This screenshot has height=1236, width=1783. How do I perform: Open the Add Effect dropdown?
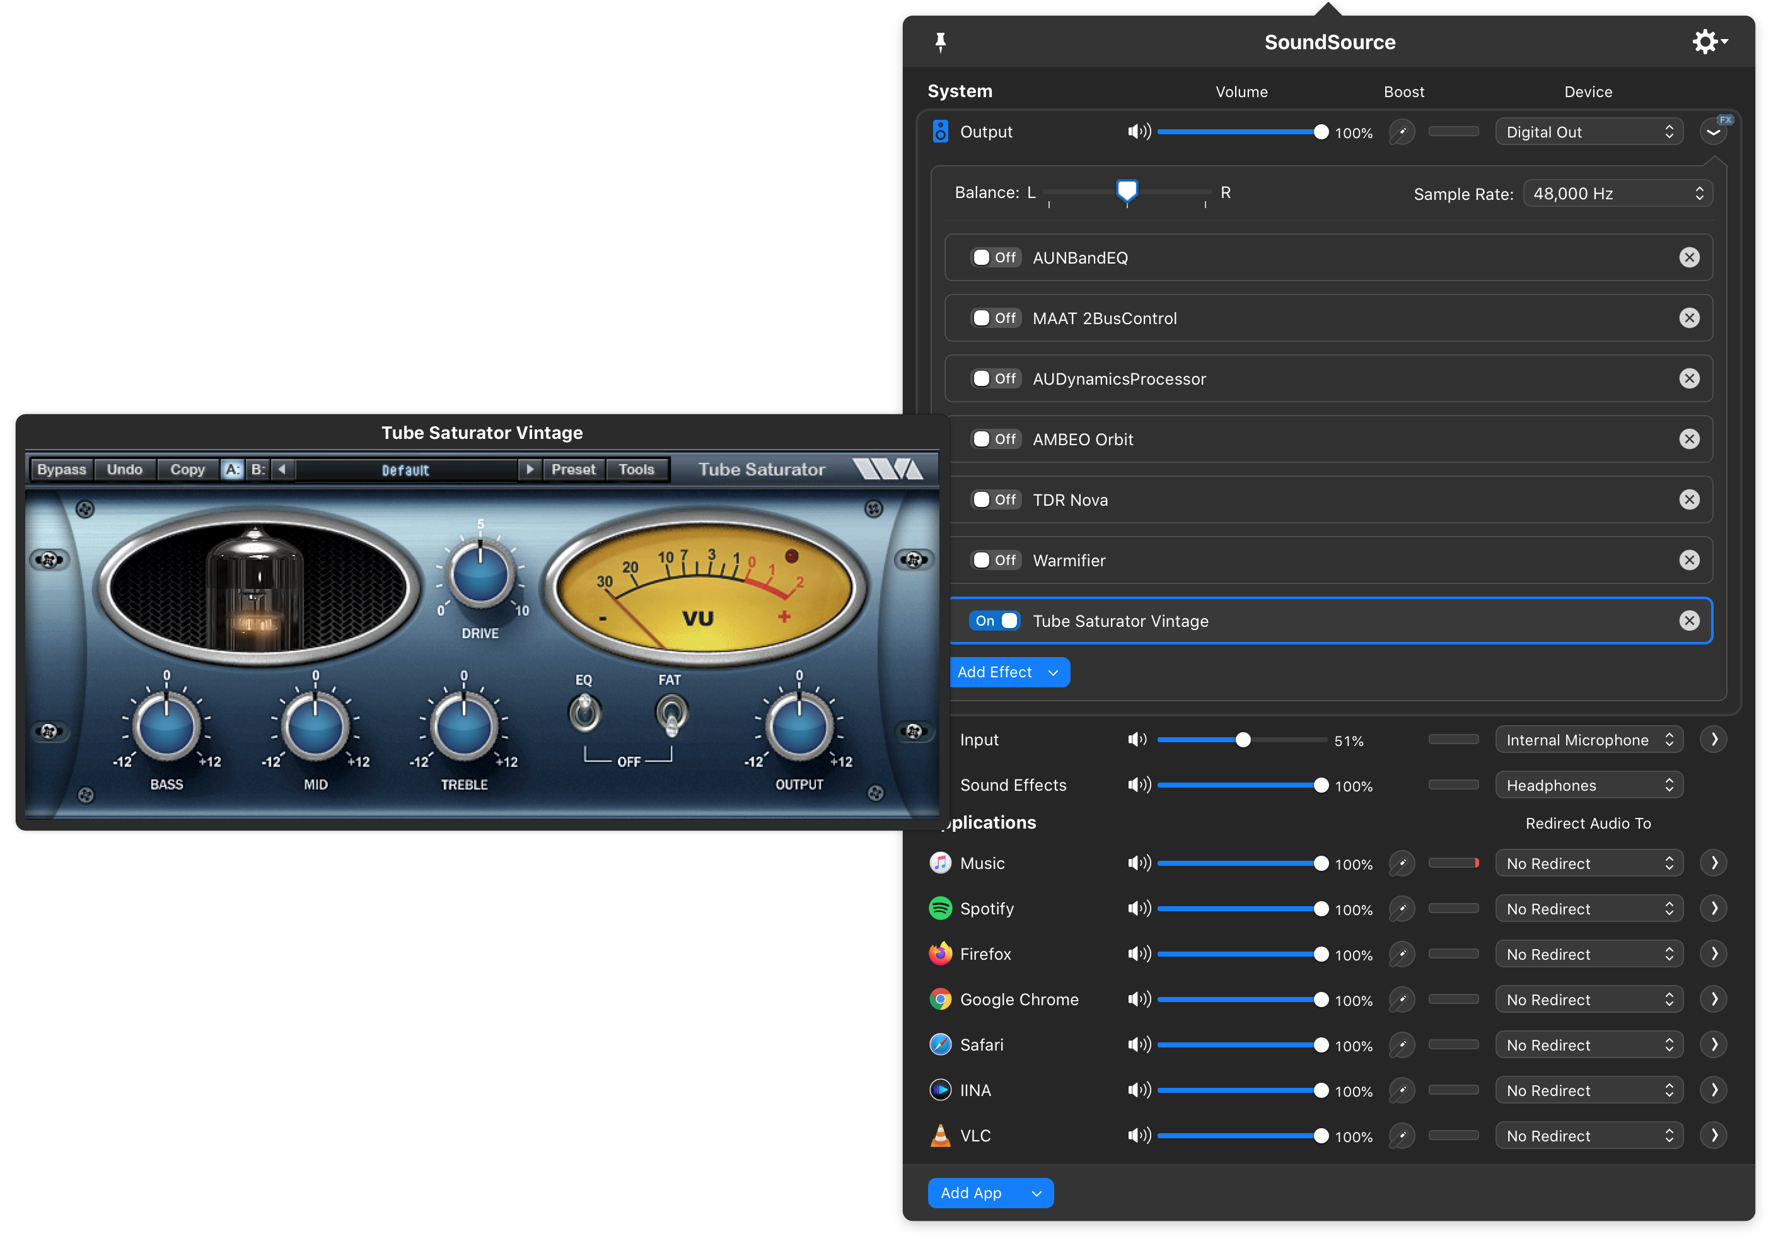pyautogui.click(x=1009, y=672)
